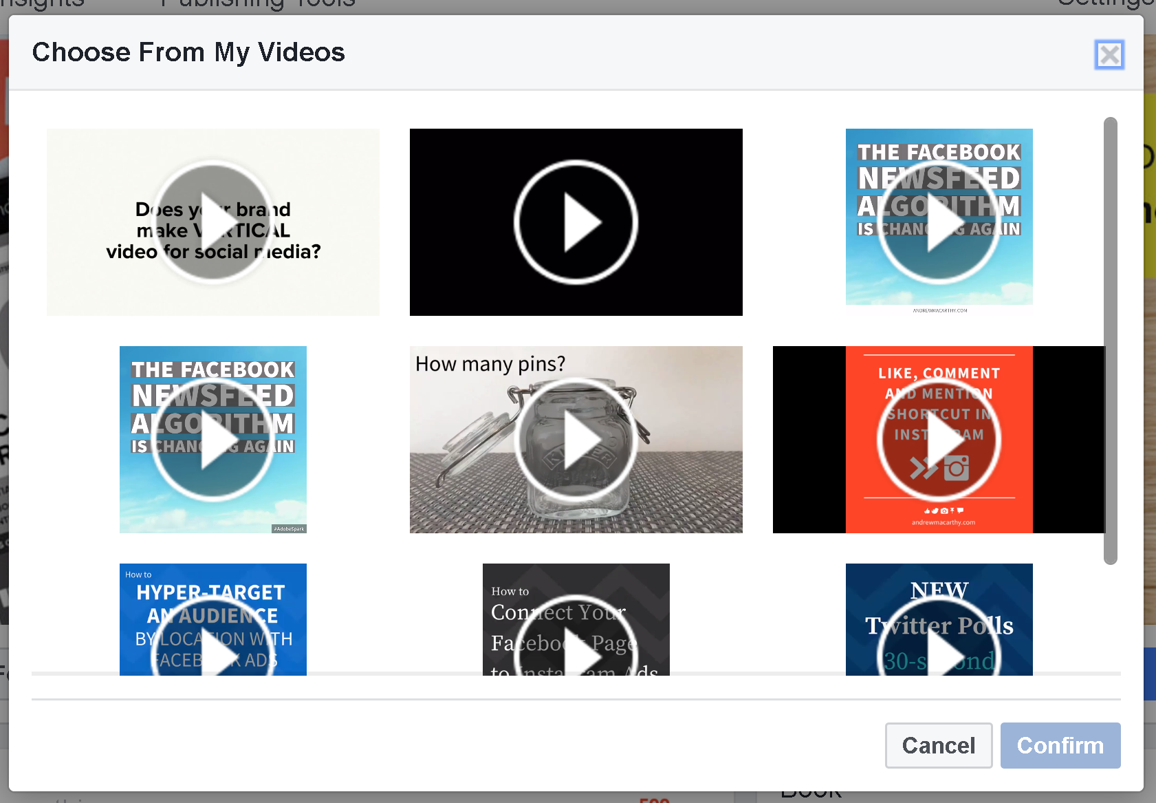Play the vertical video for social media clip
1156x803 pixels.
pyautogui.click(x=213, y=222)
